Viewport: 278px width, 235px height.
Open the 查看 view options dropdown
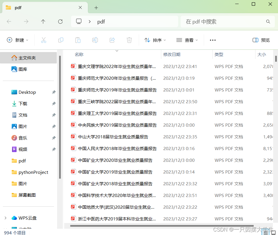point(187,40)
